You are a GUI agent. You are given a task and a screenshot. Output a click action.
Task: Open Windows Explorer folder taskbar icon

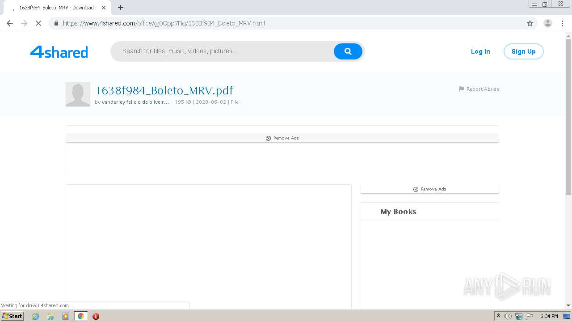[50, 316]
